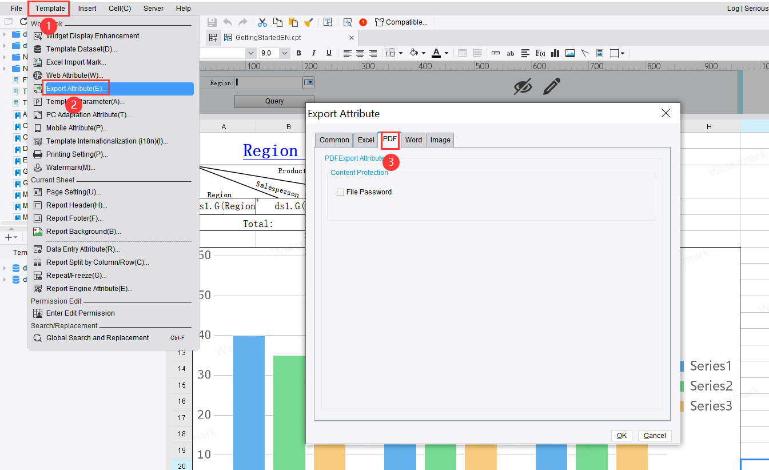769x470 pixels.
Task: Click the Cut scissors icon
Action: click(x=262, y=22)
